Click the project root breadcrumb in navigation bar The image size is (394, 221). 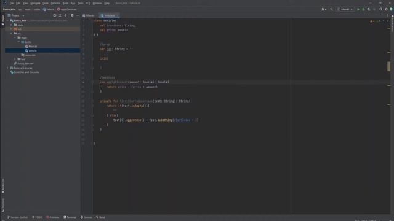point(9,9)
